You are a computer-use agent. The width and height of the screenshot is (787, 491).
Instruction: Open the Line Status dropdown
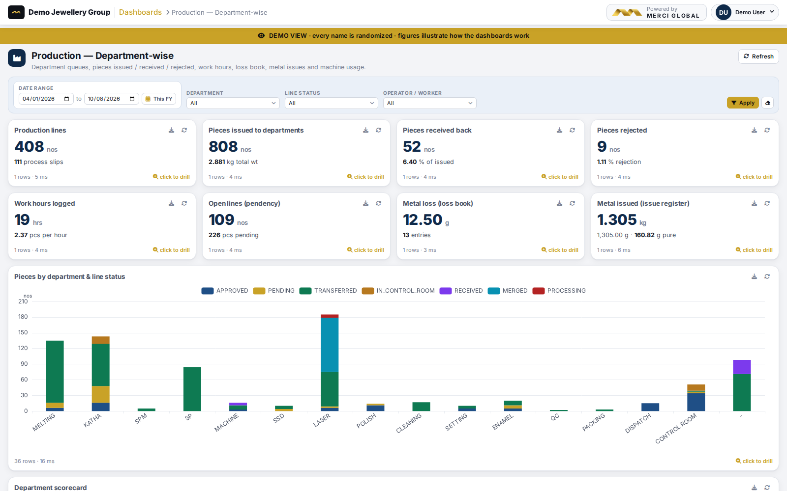[332, 103]
